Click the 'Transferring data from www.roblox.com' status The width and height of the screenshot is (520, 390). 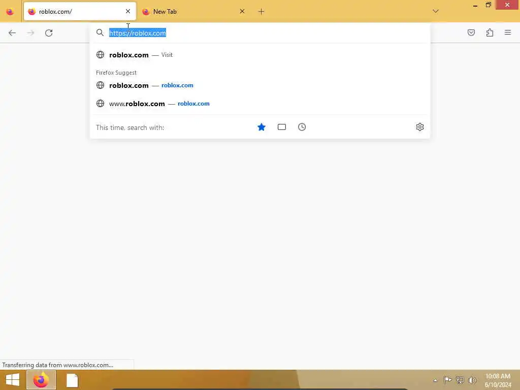coord(58,365)
